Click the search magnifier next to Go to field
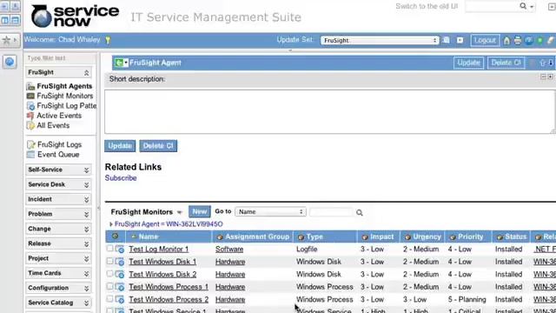 click(359, 212)
